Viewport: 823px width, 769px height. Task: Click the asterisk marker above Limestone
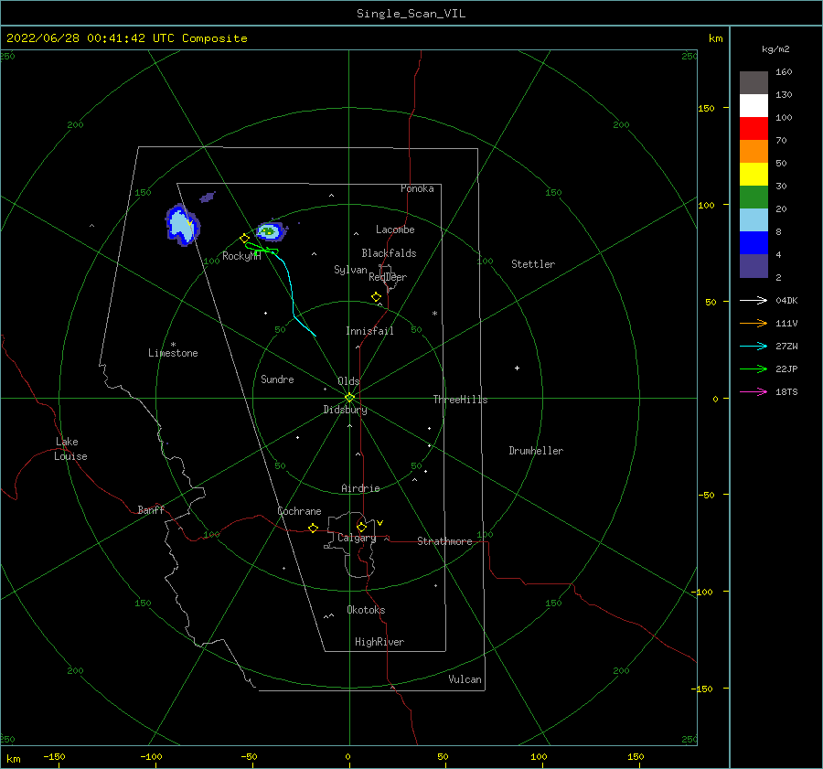point(173,345)
